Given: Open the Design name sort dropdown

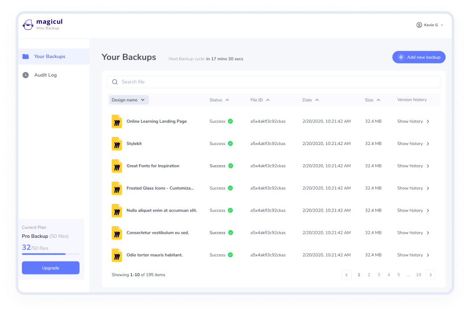Looking at the screenshot, I should coord(129,100).
